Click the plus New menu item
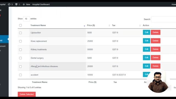The width and height of the screenshot is (176, 99). click(26, 4)
